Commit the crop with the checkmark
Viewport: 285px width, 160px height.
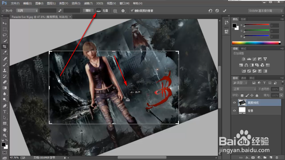225,11
